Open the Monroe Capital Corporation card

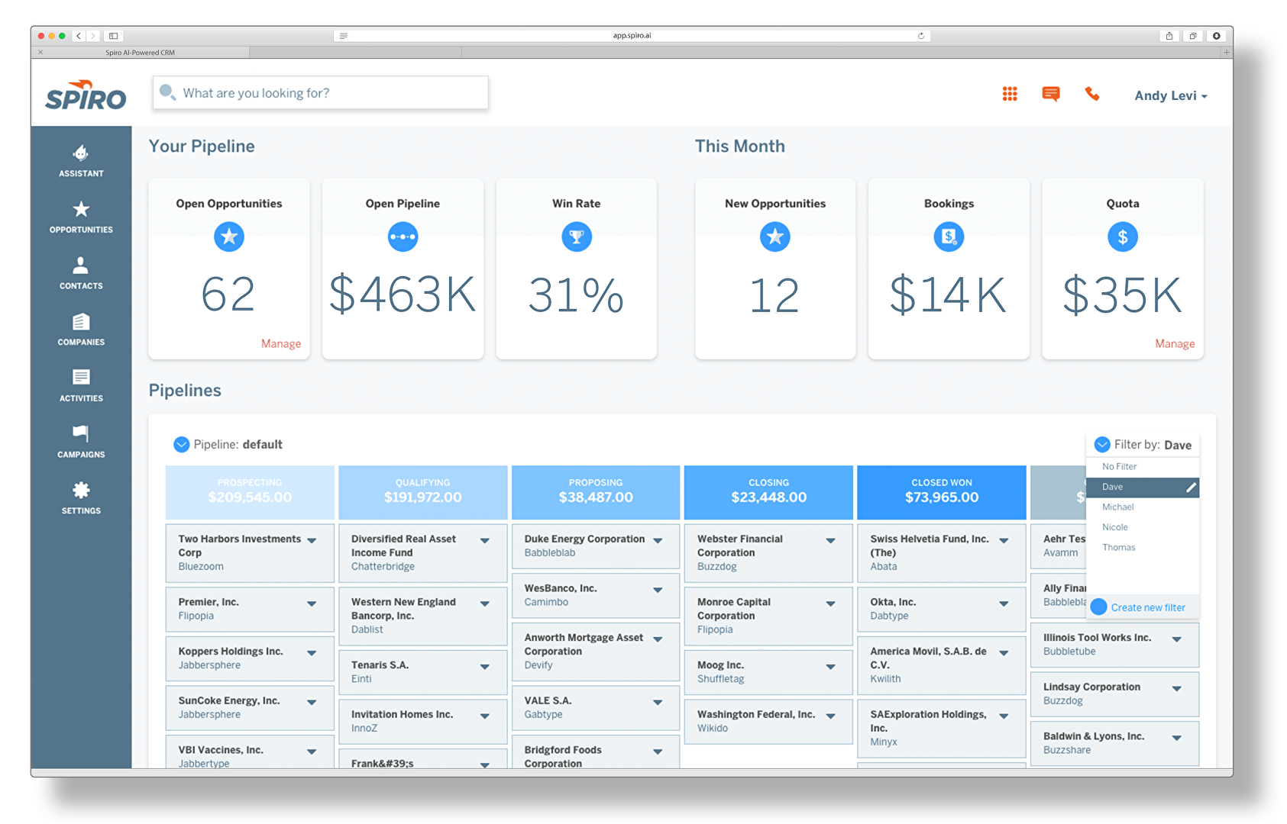pos(768,616)
